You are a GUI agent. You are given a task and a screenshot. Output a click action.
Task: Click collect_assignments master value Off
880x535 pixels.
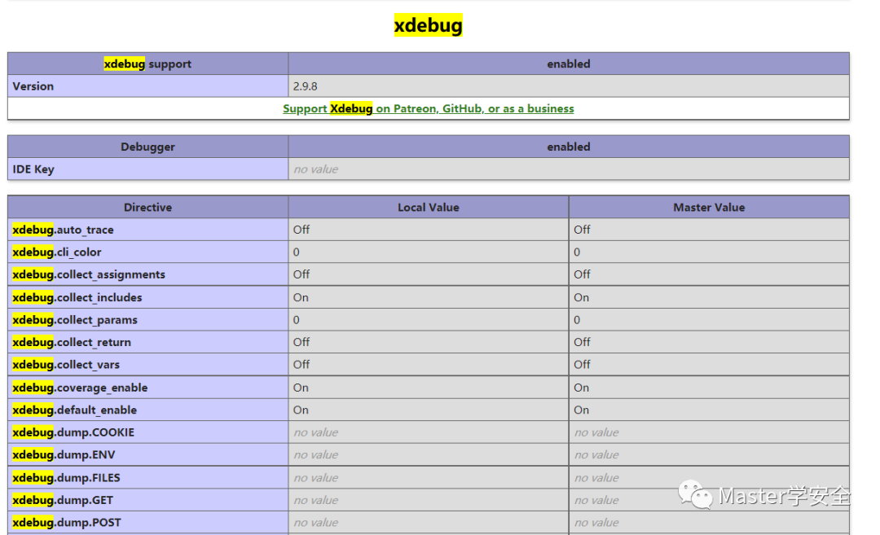click(x=582, y=274)
